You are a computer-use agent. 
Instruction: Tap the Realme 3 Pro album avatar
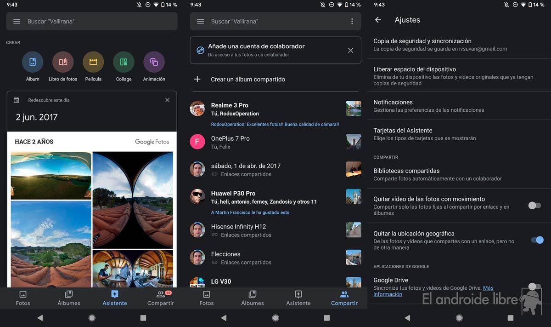coord(197,109)
